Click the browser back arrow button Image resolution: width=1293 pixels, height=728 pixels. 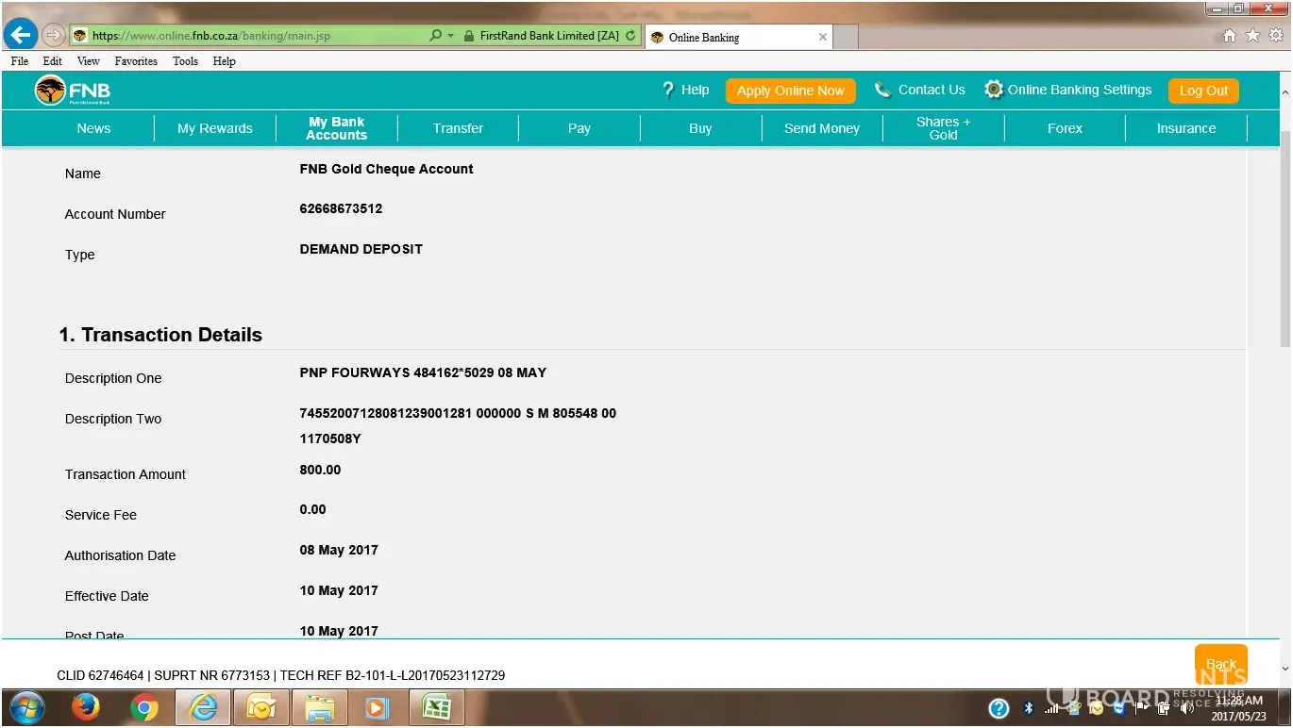coord(20,36)
